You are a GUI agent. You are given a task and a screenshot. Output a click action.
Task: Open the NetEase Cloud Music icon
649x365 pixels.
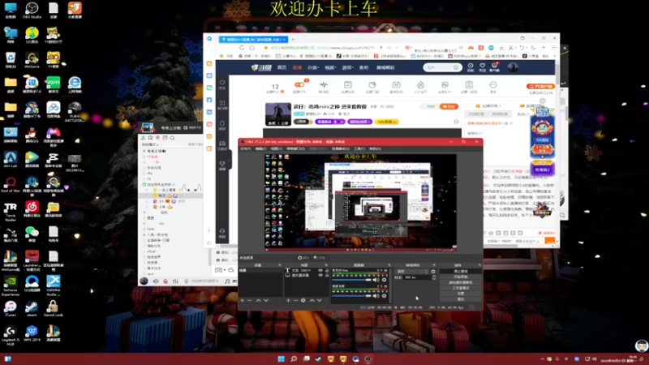click(32, 209)
